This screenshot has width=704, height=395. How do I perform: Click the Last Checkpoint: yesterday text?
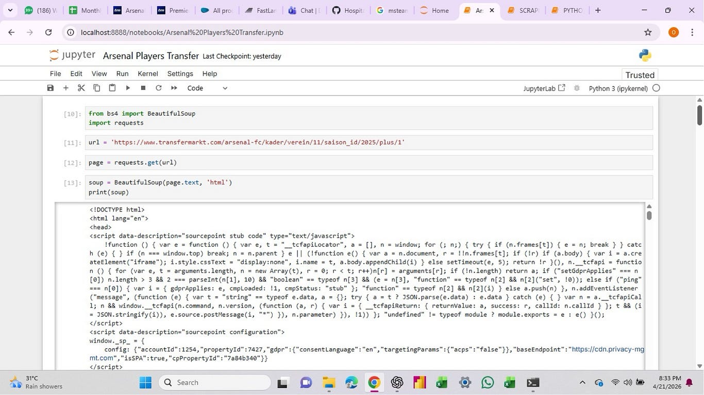point(242,56)
